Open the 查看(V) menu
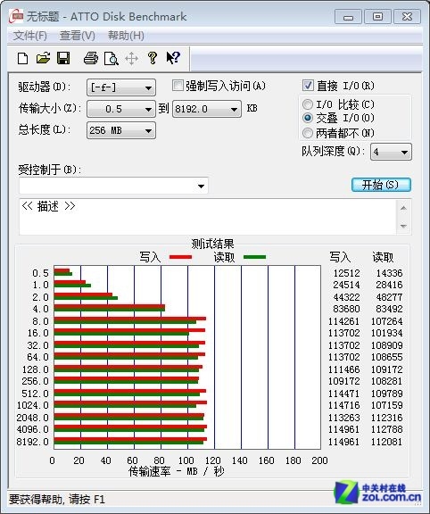The height and width of the screenshot is (514, 430). [x=78, y=36]
